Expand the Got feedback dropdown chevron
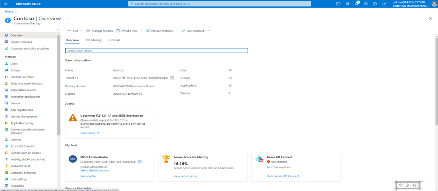The width and height of the screenshot is (438, 191). point(209,31)
